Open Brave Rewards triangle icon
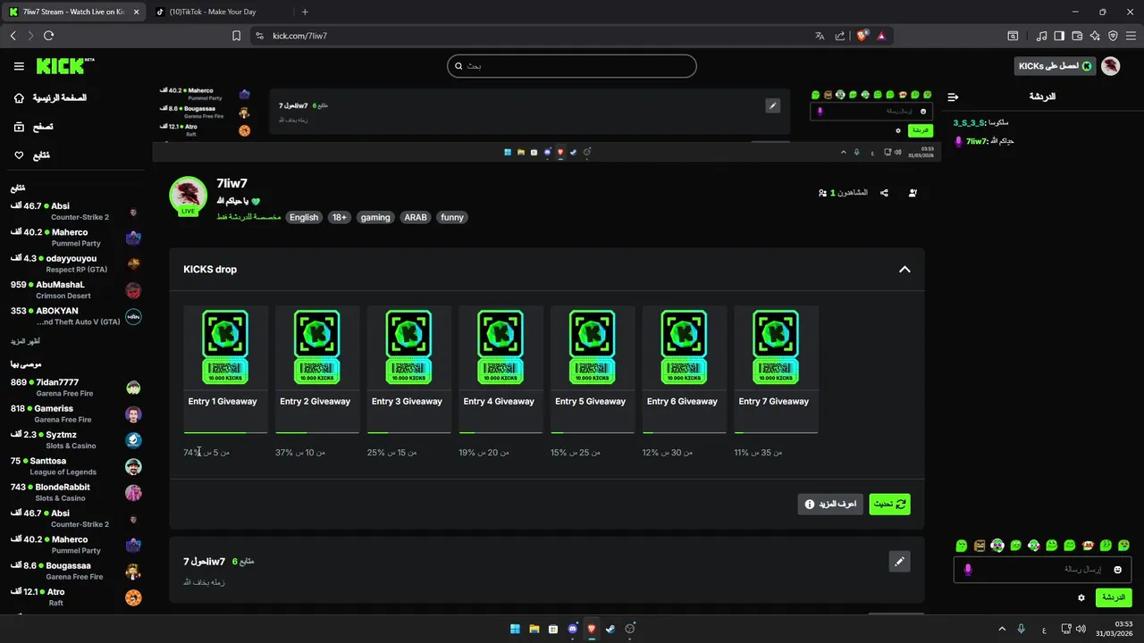 (x=881, y=36)
